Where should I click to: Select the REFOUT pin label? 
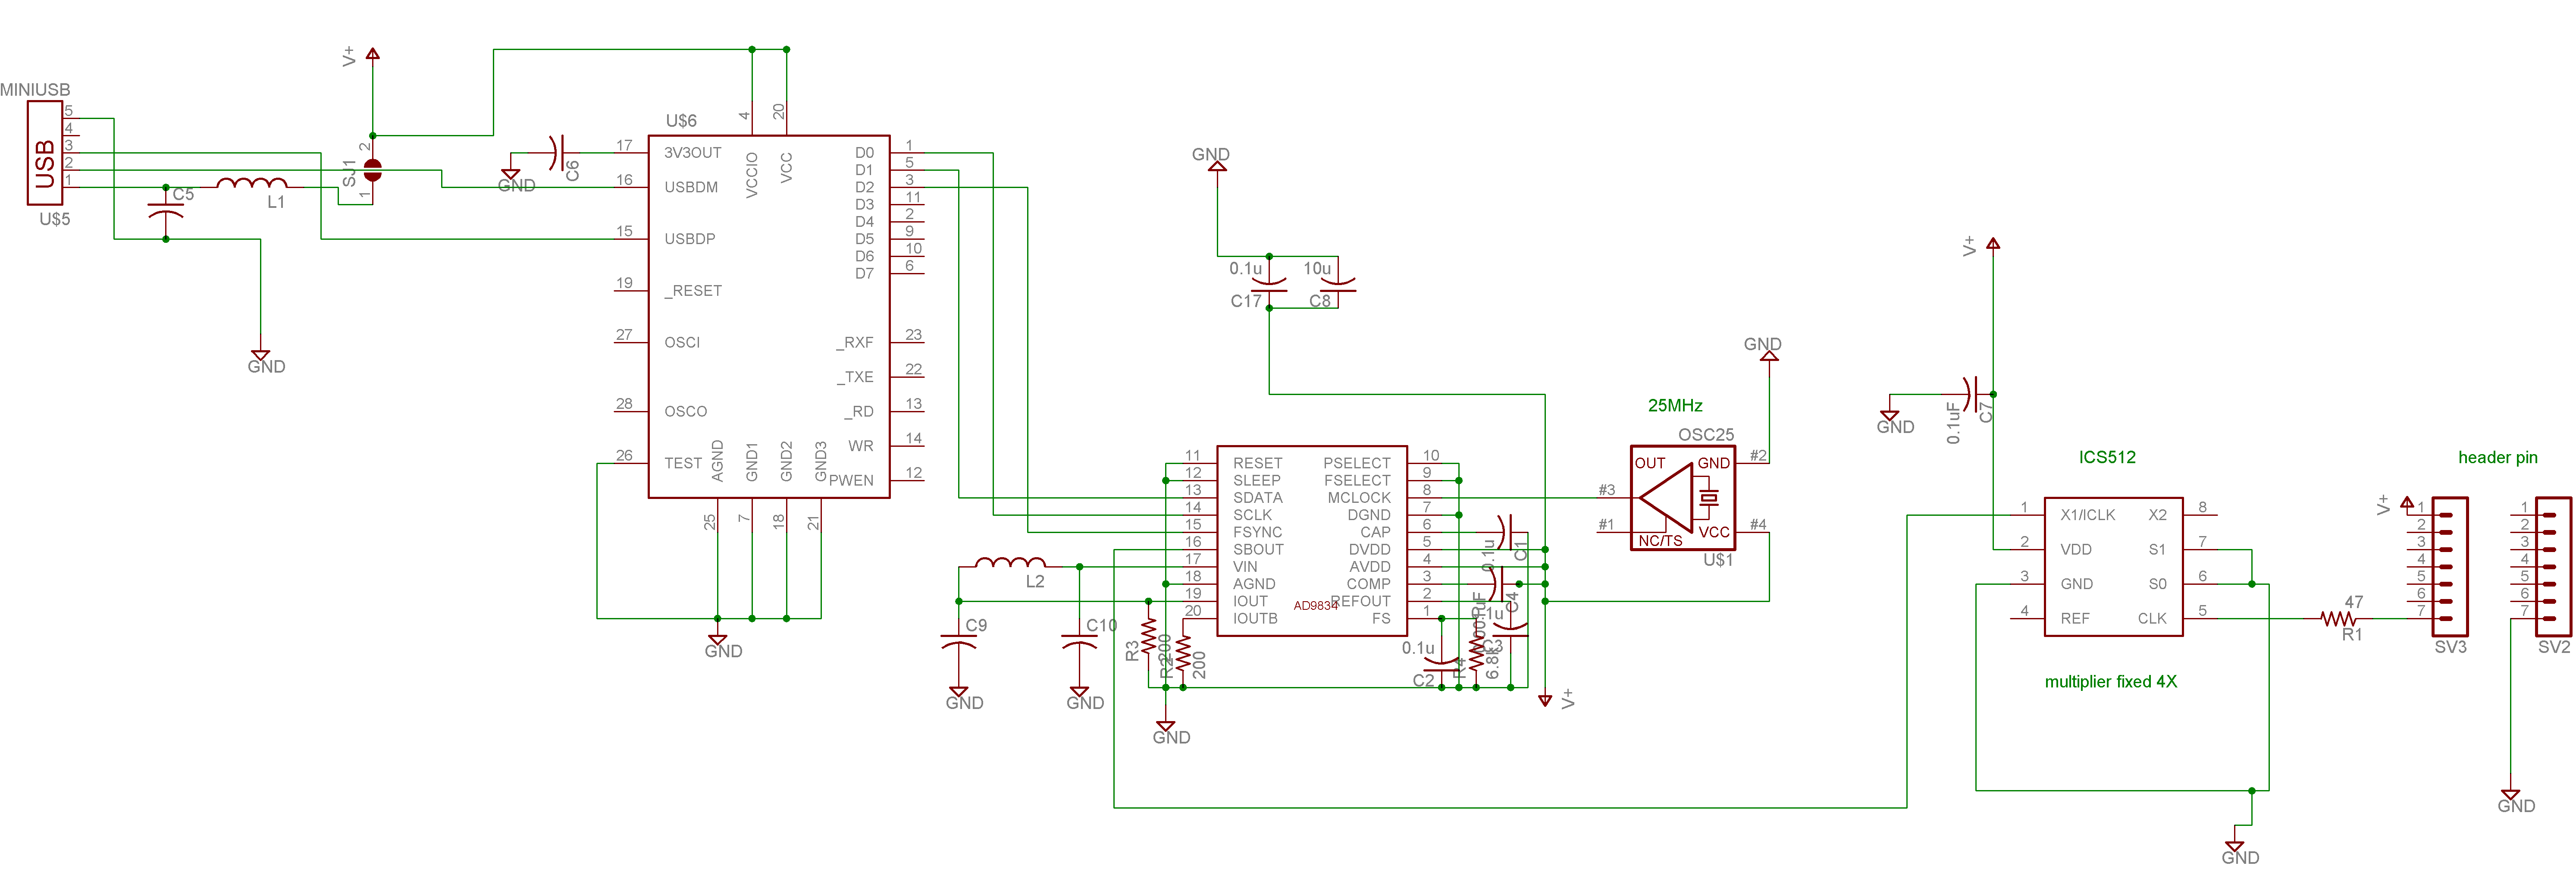[x=1361, y=602]
